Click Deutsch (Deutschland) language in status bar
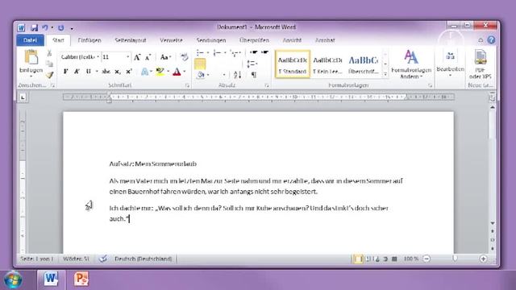The width and height of the screenshot is (516, 290). click(x=144, y=259)
